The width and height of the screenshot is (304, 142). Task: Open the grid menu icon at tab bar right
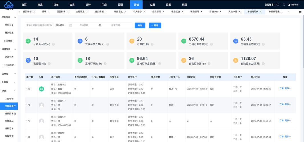[300, 12]
